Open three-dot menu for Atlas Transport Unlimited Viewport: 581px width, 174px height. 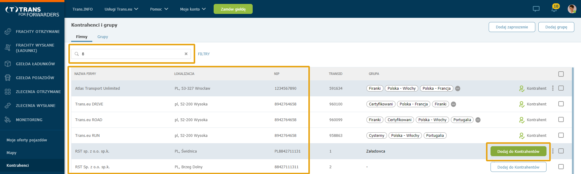tap(553, 88)
